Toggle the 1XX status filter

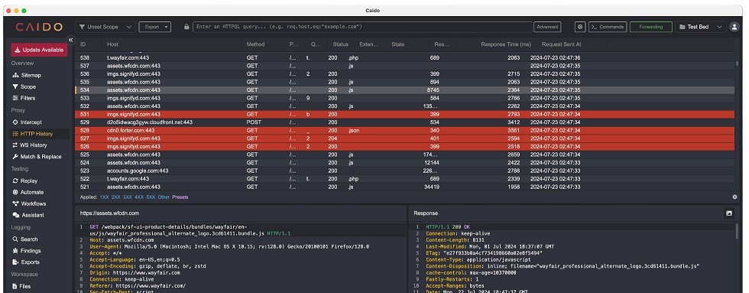click(105, 197)
